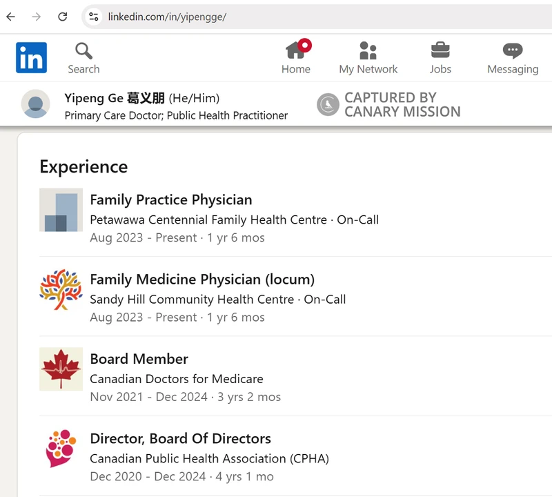Open My Network people icon

point(368,50)
